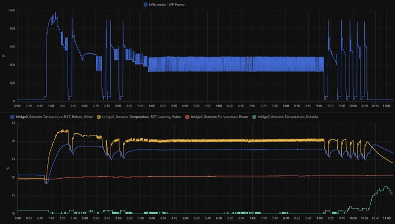Image resolution: width=395 pixels, height=224 pixels.
Task: Click the 5:00 time label under temperature chart
Action: pos(185,218)
